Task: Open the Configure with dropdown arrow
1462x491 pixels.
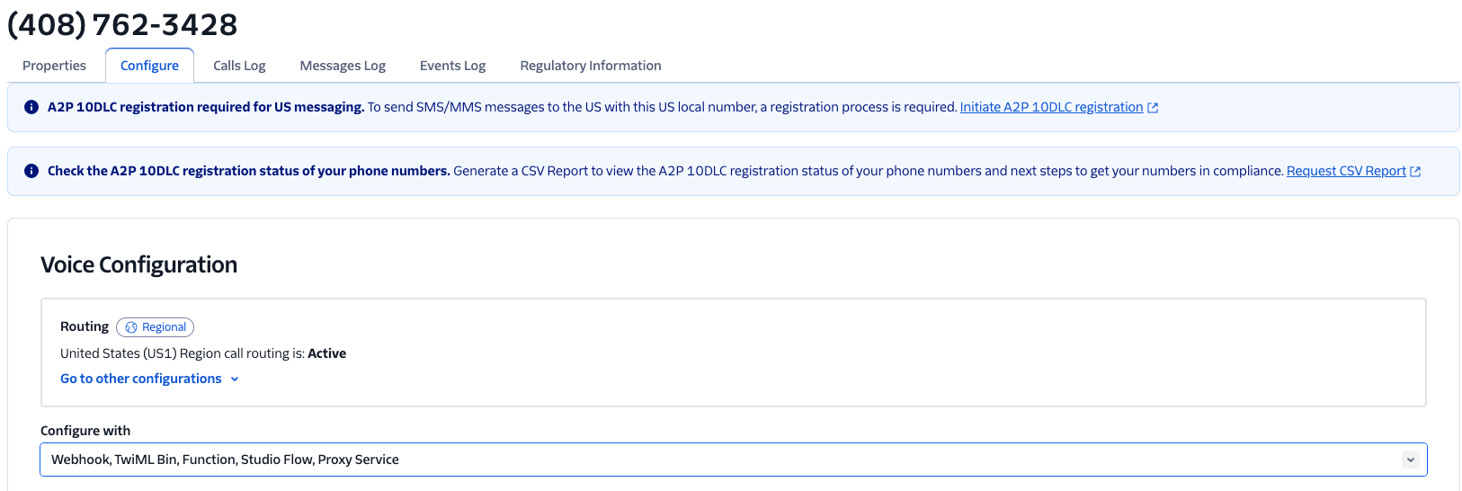Action: coord(1410,460)
